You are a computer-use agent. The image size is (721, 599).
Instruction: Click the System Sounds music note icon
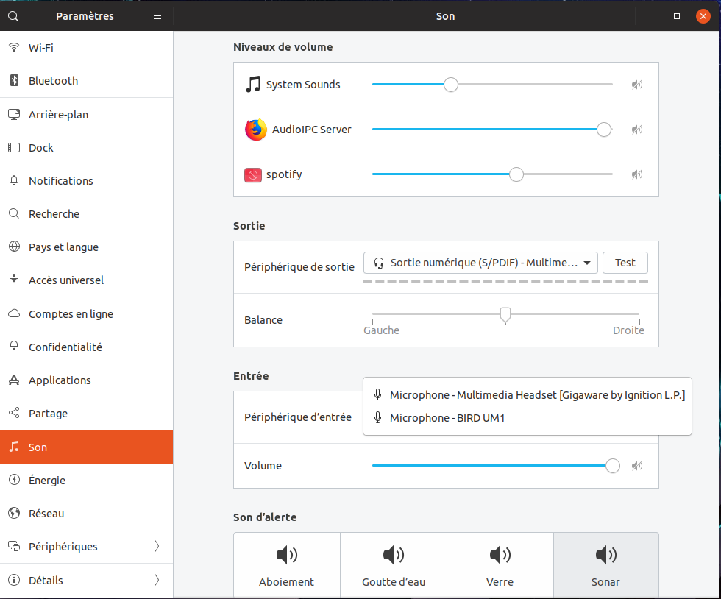click(x=253, y=85)
